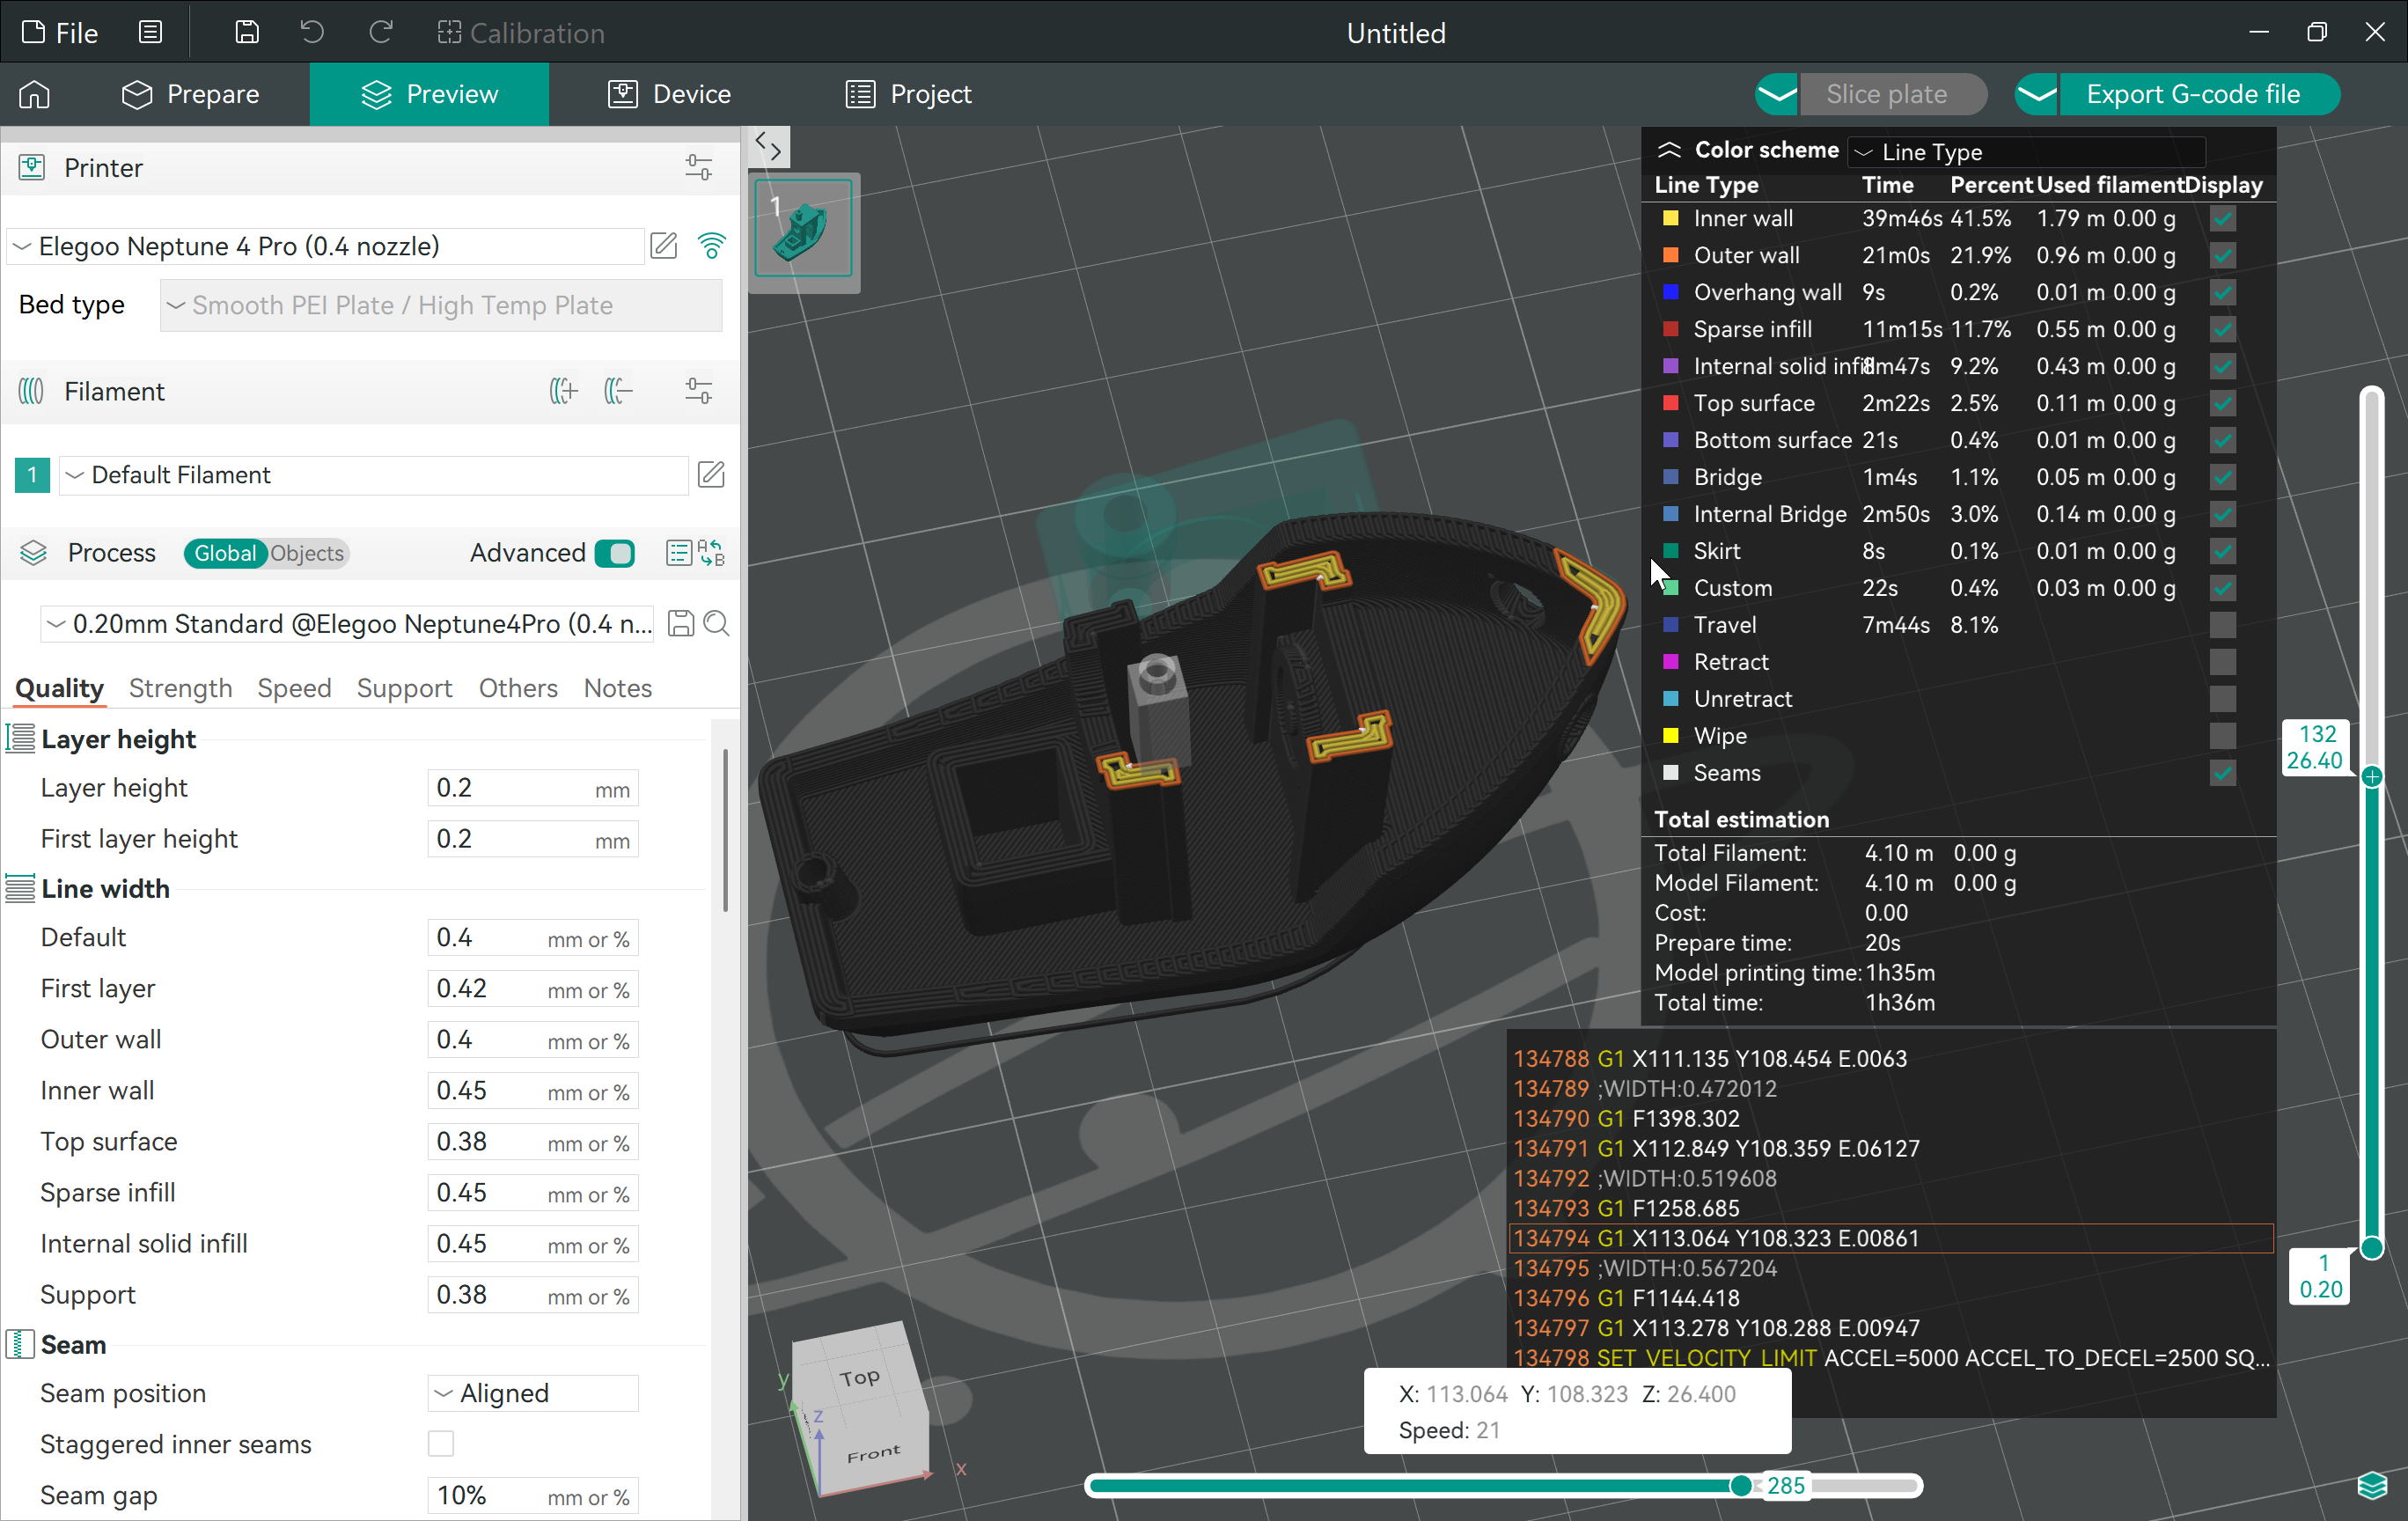
Task: Open the Support settings tab
Action: click(404, 688)
